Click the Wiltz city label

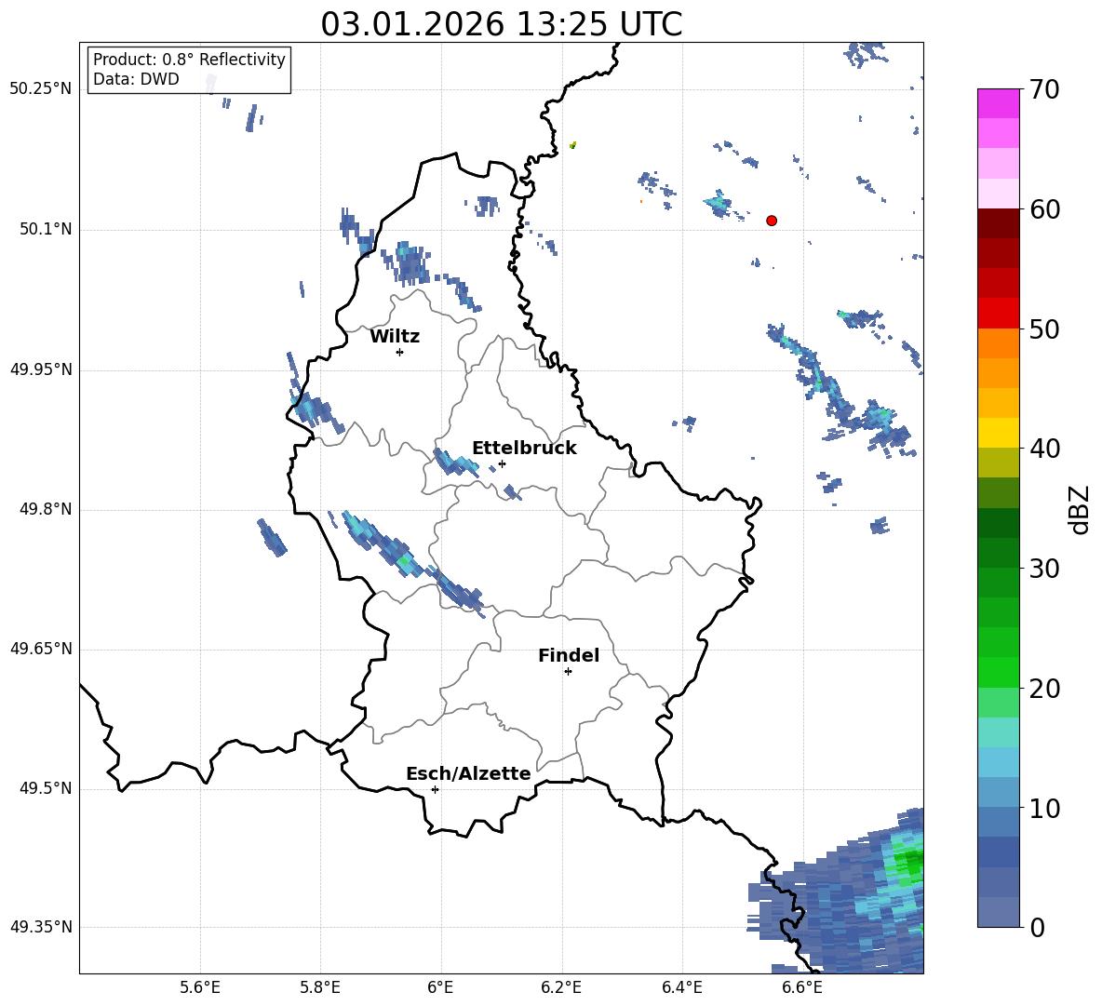pyautogui.click(x=395, y=337)
